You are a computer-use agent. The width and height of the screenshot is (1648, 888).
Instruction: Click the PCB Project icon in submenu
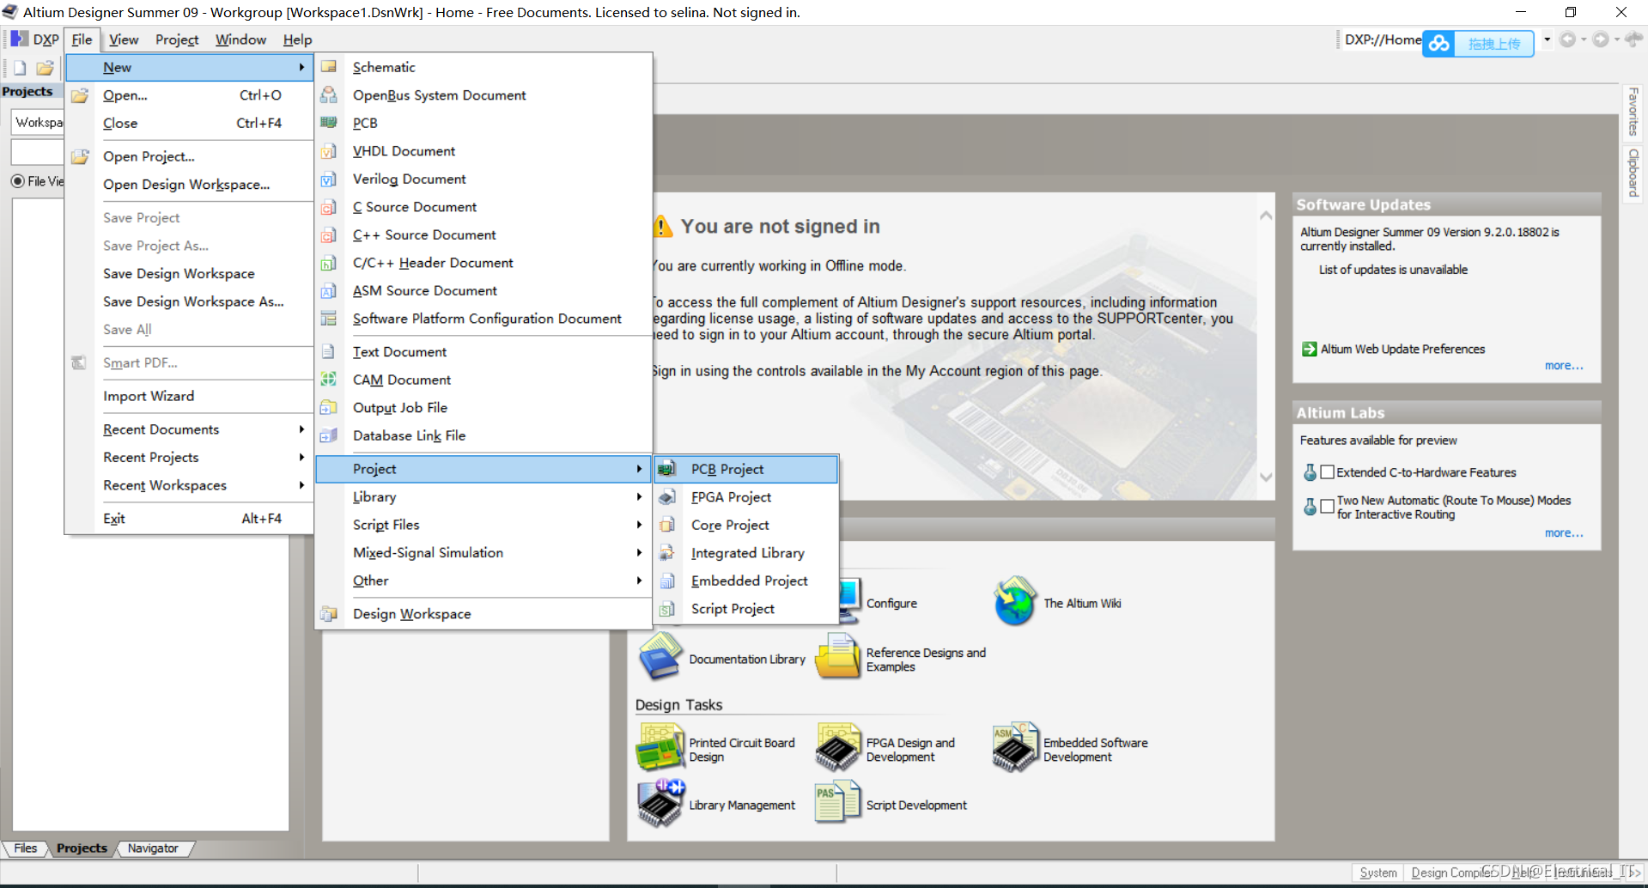click(x=667, y=469)
